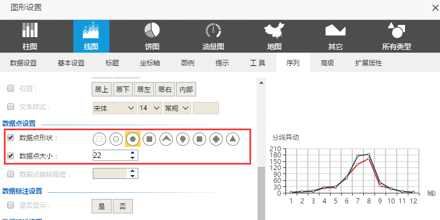Click the 否 display button

123,206
